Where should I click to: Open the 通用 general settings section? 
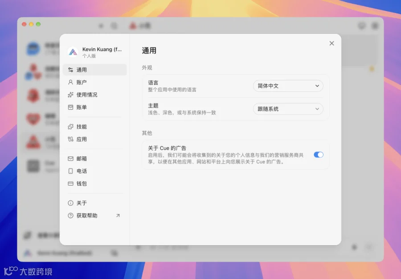(x=94, y=70)
